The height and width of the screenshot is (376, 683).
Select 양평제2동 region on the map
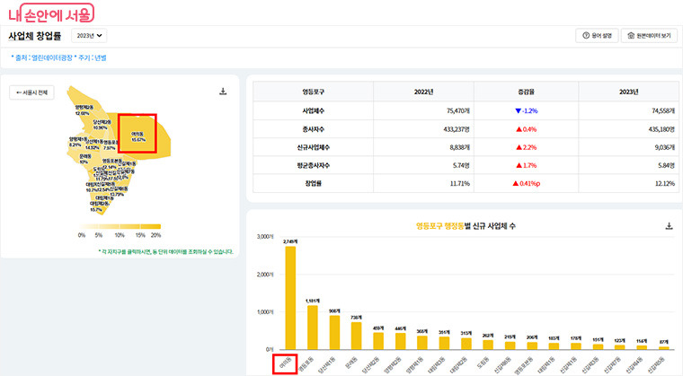tap(84, 109)
